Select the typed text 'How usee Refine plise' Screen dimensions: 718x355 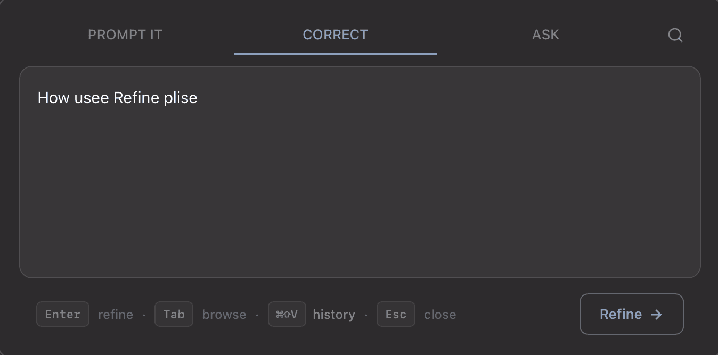point(117,98)
